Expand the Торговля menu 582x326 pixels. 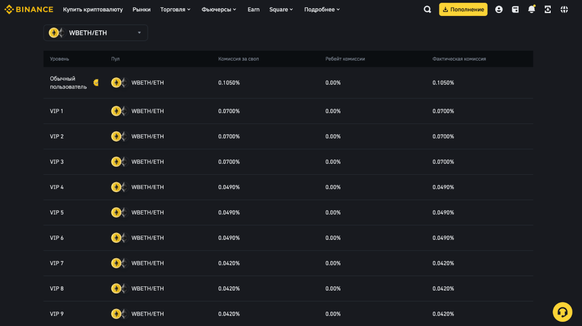pos(175,10)
